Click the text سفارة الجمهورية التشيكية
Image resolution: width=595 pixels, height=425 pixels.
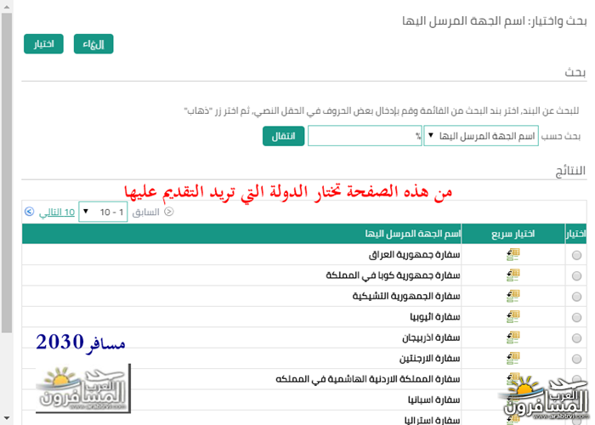406,296
